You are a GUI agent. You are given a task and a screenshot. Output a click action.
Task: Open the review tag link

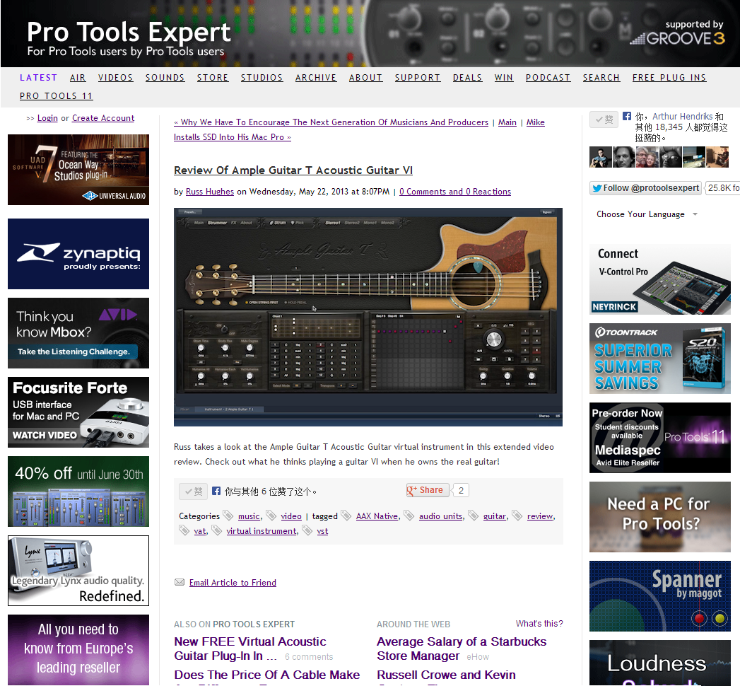(x=540, y=516)
